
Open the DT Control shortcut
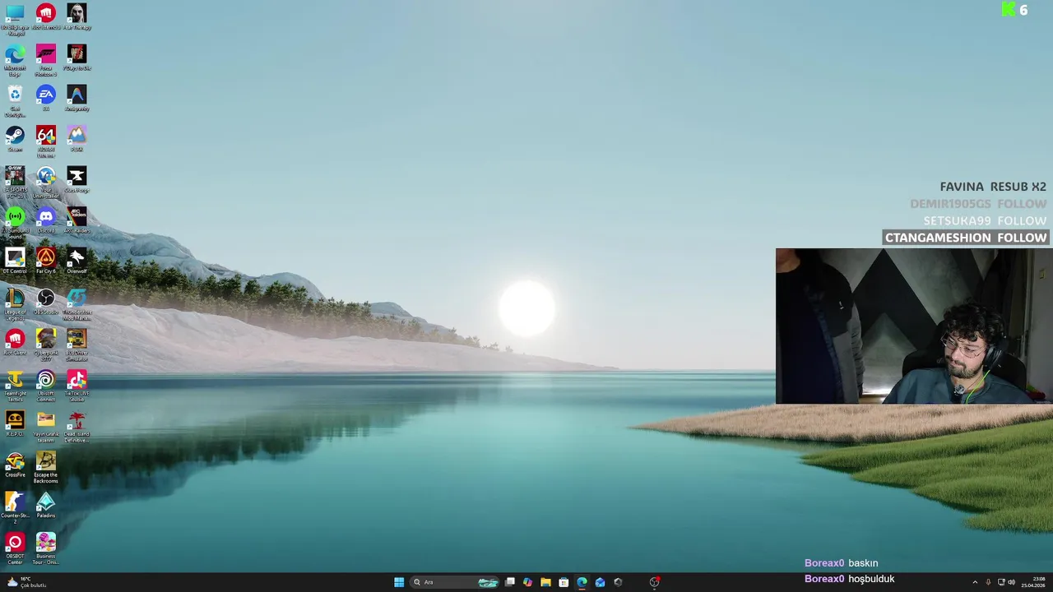coord(15,260)
